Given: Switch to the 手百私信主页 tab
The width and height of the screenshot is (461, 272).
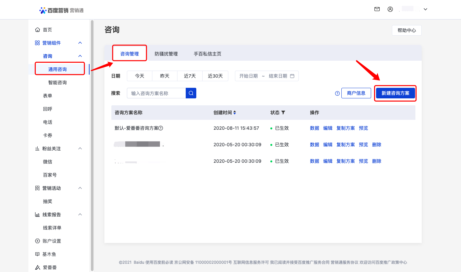Looking at the screenshot, I should pos(207,53).
